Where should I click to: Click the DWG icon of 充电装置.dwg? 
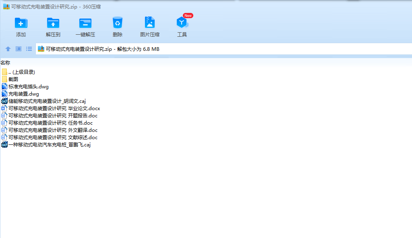click(x=4, y=94)
